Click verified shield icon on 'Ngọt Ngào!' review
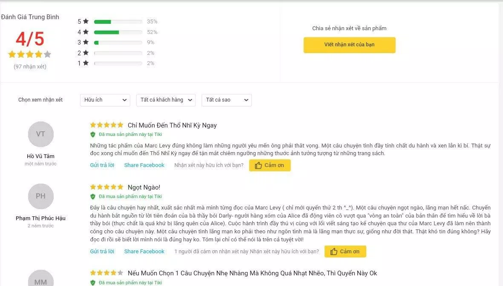The width and height of the screenshot is (503, 286). tap(93, 197)
